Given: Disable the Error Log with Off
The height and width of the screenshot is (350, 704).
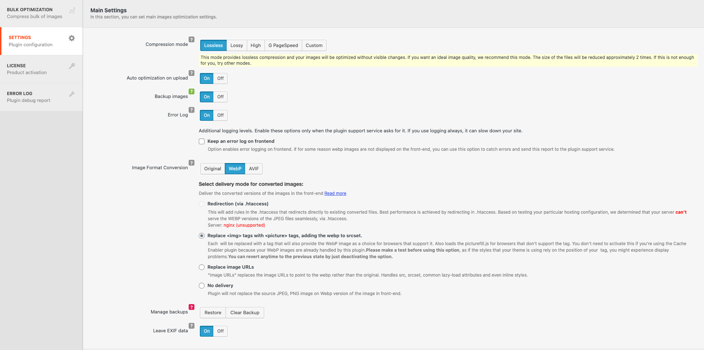Looking at the screenshot, I should pyautogui.click(x=220, y=115).
